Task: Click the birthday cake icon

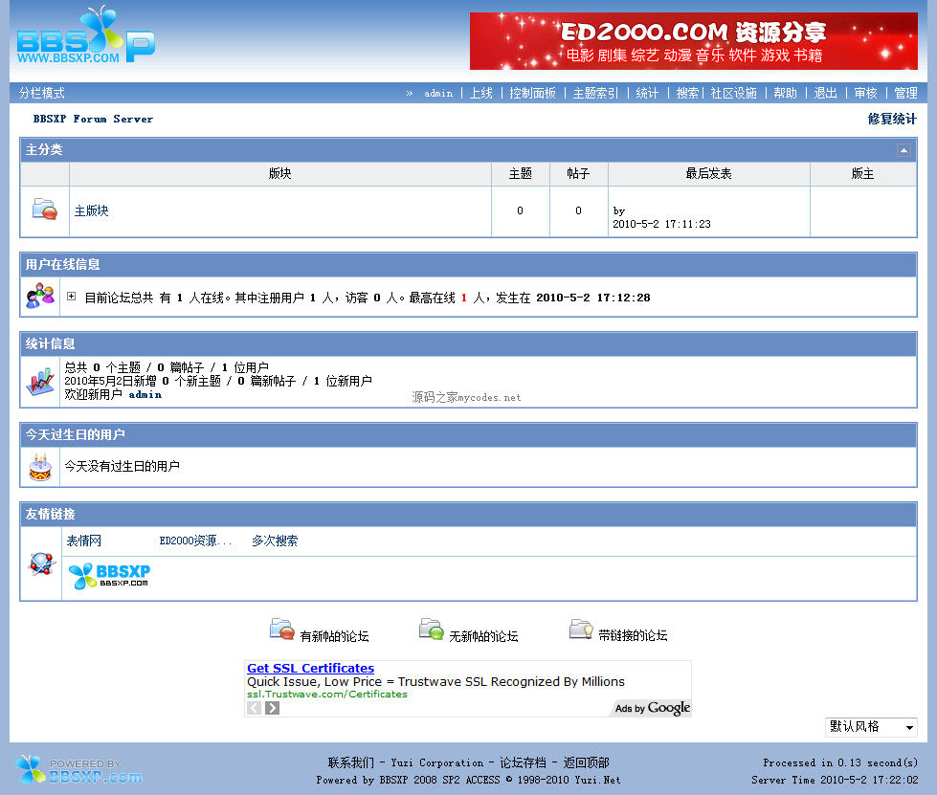Action: (x=40, y=467)
